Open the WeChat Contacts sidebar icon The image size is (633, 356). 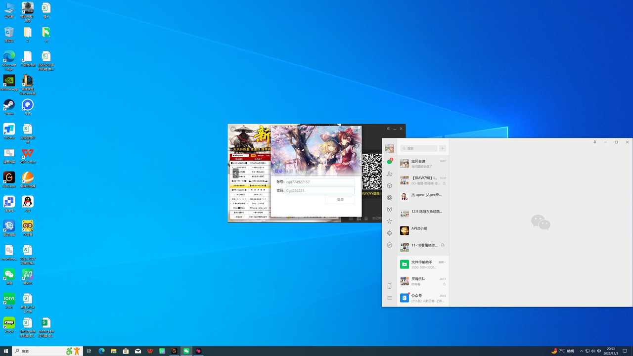[389, 174]
